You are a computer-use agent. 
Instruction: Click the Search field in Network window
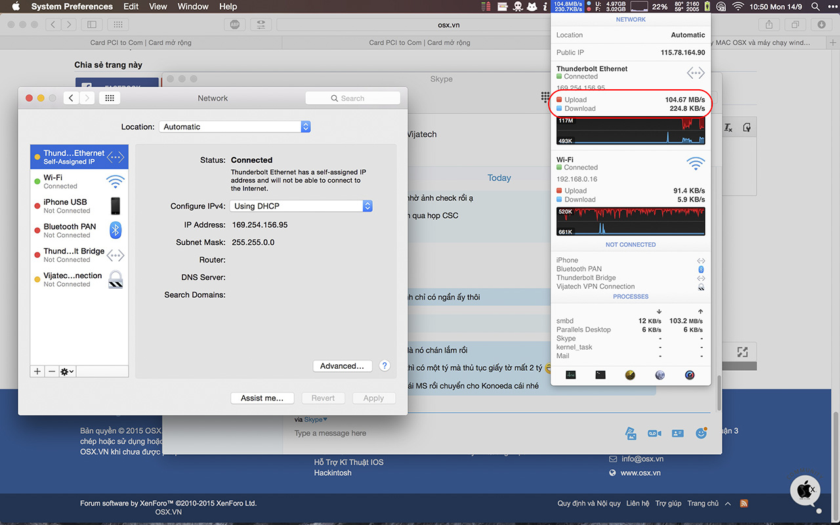click(x=352, y=98)
